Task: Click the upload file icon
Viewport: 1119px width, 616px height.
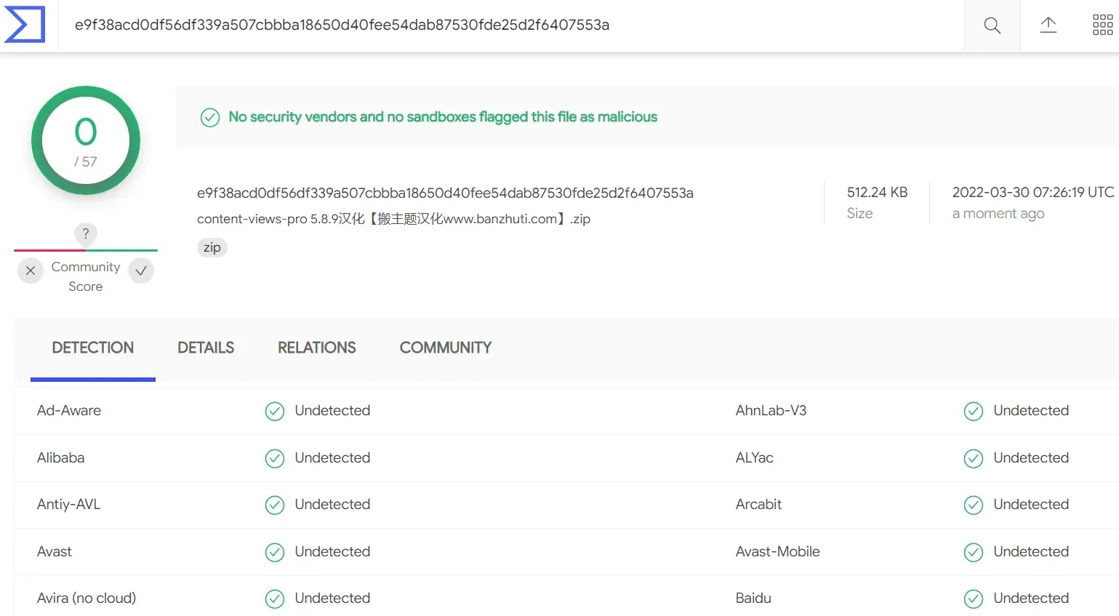Action: click(1048, 25)
